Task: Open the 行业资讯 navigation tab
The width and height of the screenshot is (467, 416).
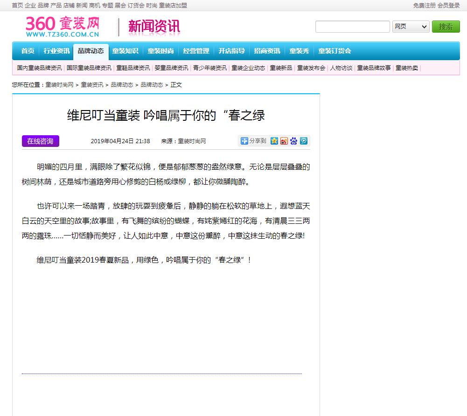Action: (56, 51)
